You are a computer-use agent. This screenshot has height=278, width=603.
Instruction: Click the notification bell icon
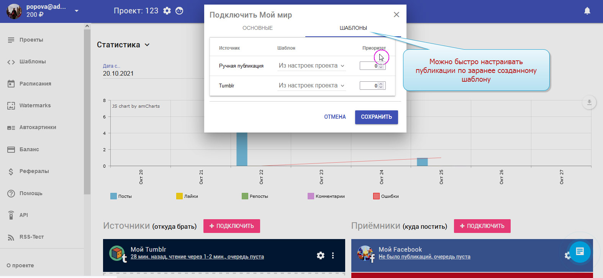point(587,11)
